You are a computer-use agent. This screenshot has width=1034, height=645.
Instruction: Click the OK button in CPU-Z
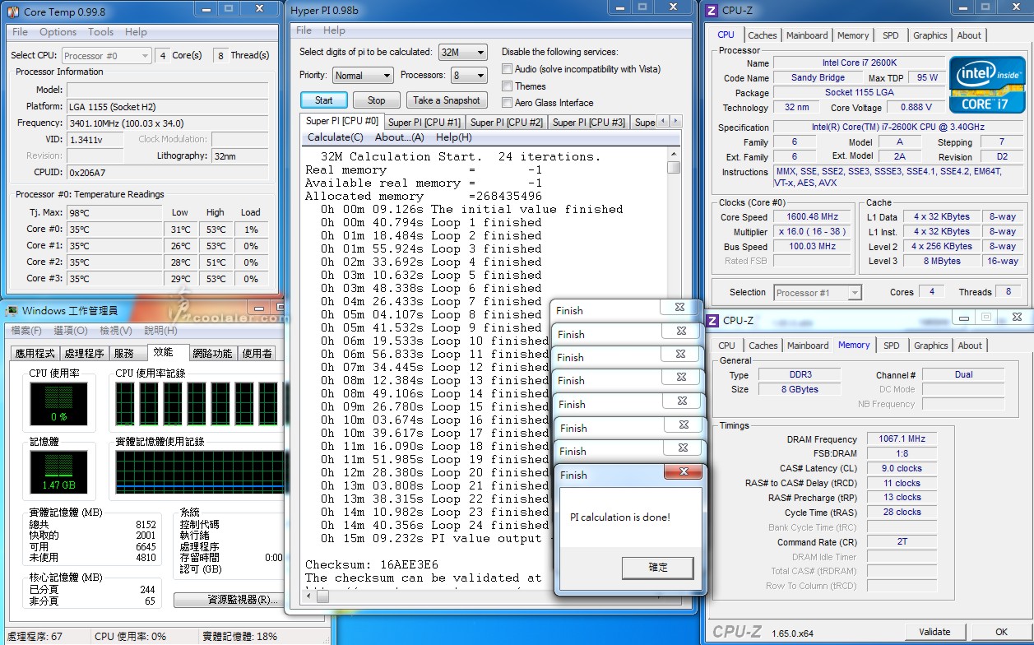click(1000, 632)
